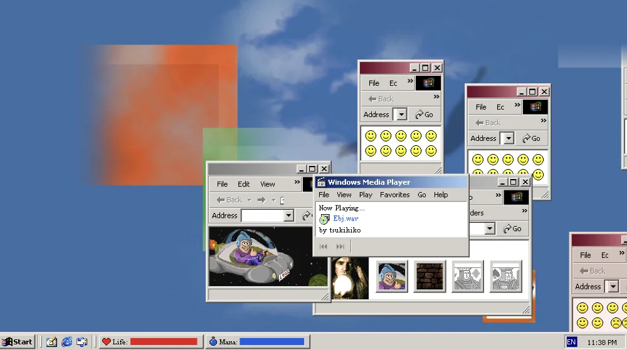The width and height of the screenshot is (627, 350).
Task: Open Address dropdown in bottom right smiley window
Action: [x=613, y=287]
